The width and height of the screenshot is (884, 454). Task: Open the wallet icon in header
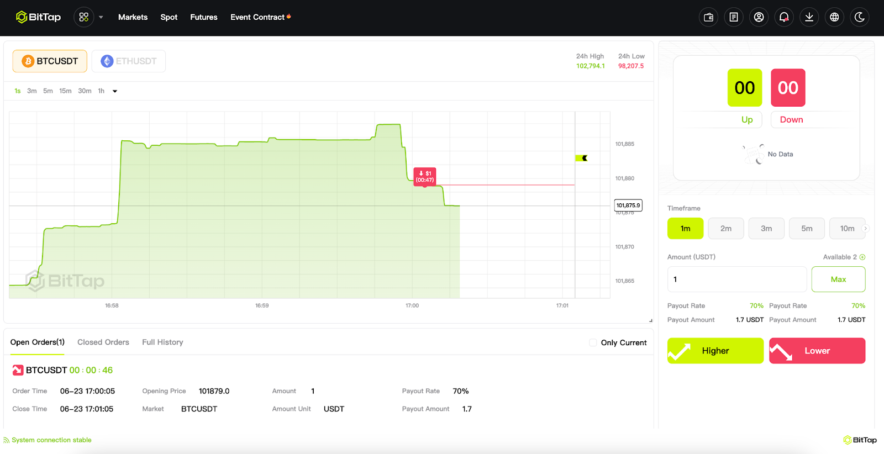point(708,17)
